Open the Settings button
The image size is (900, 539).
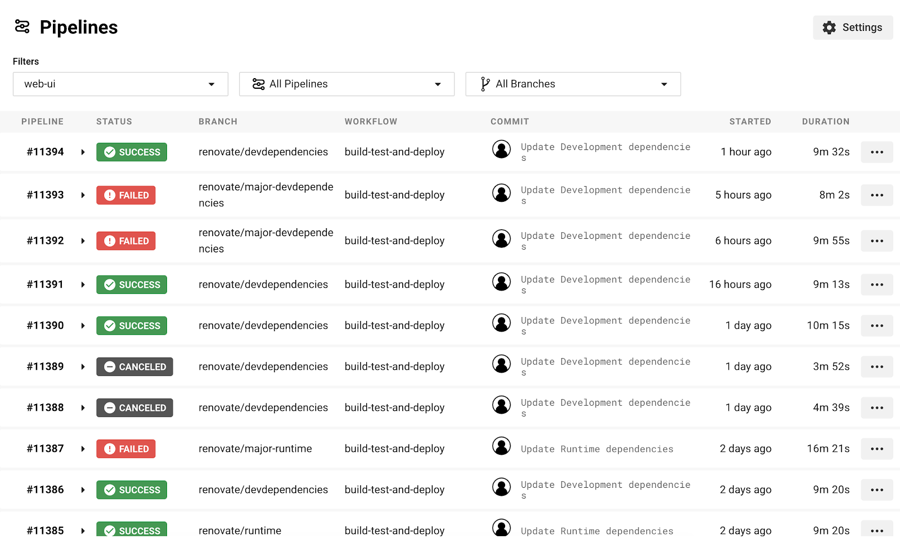point(852,27)
